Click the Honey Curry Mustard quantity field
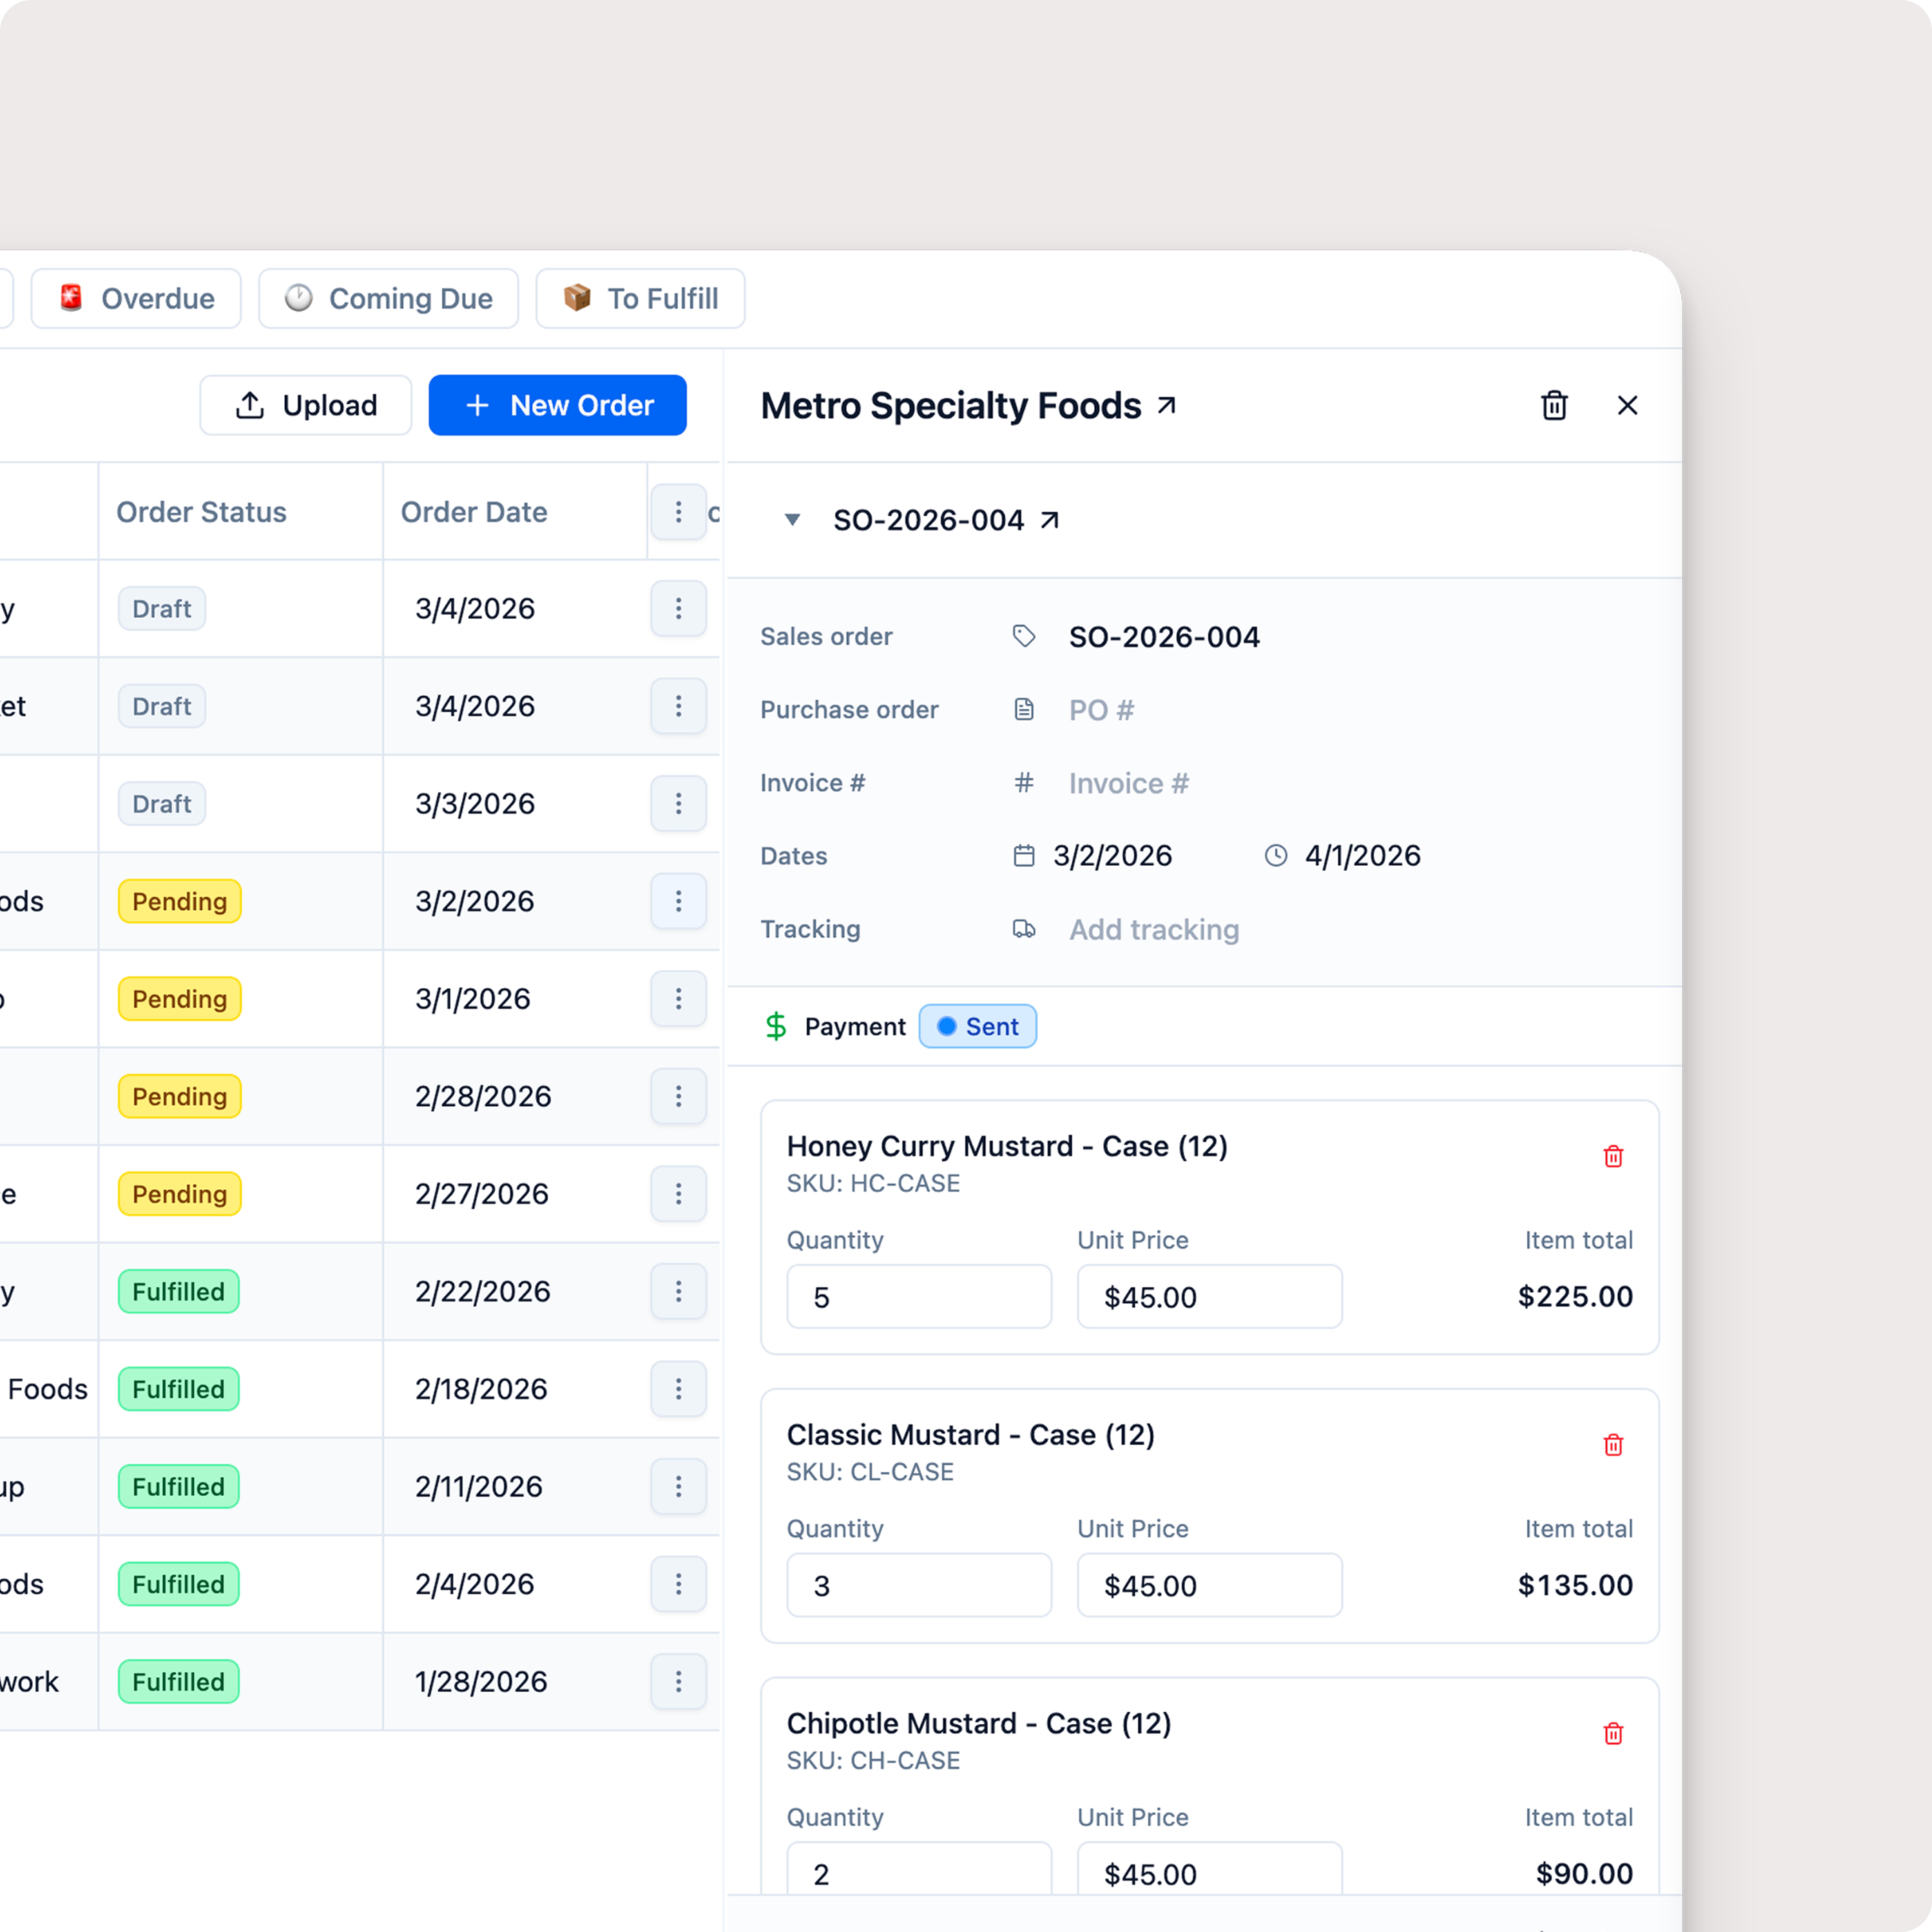The image size is (1932, 1932). [918, 1297]
